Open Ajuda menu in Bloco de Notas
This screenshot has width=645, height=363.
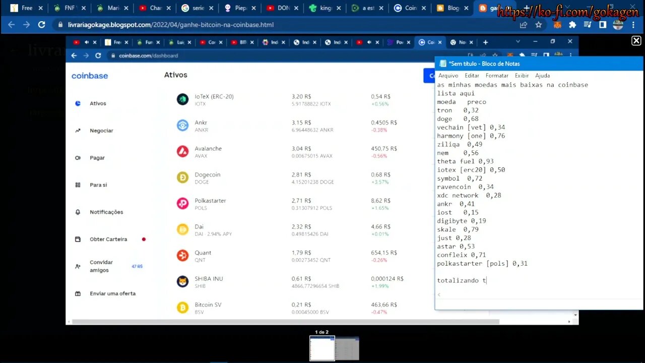542,76
